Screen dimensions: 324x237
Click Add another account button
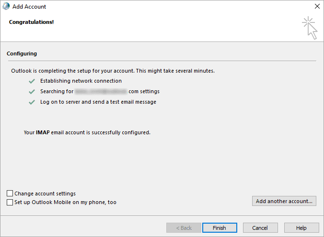pos(284,201)
